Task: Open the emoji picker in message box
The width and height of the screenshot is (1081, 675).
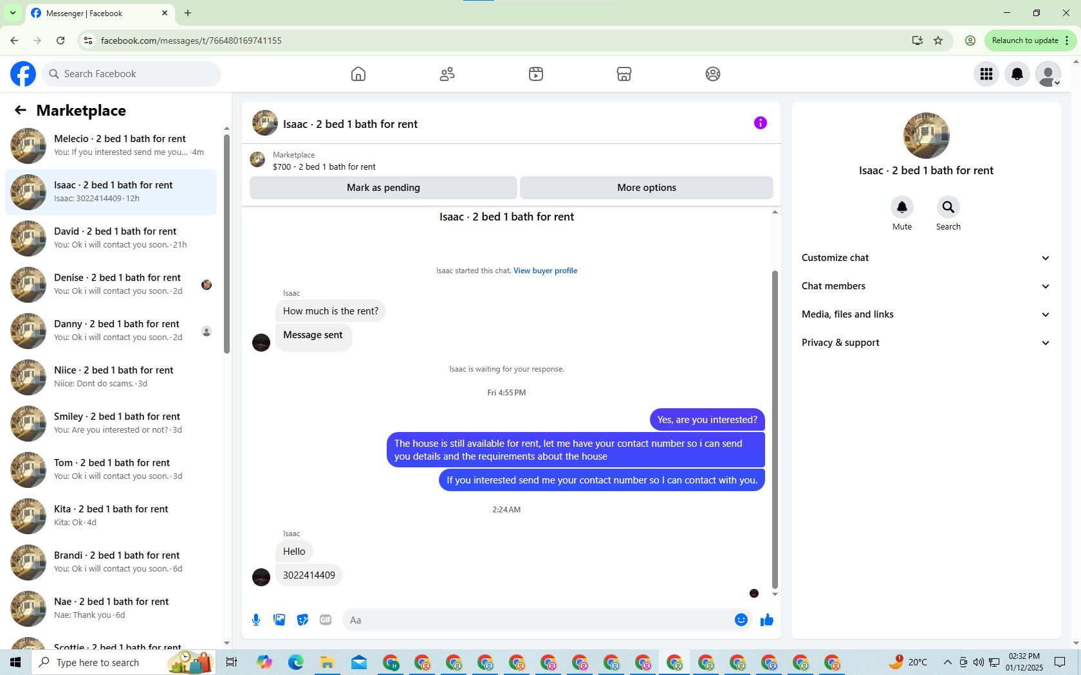Action: pos(741,620)
